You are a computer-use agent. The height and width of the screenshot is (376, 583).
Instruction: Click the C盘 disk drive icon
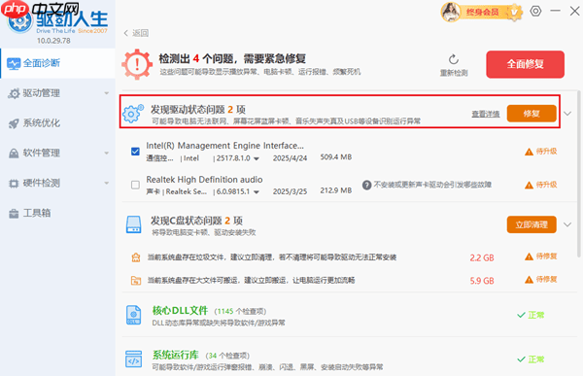(133, 224)
